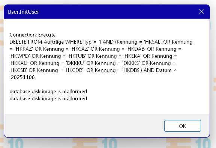Screen dimensions: 216x148
Task: Click the date value '20251106'
Action: pyautogui.click(x=22, y=77)
